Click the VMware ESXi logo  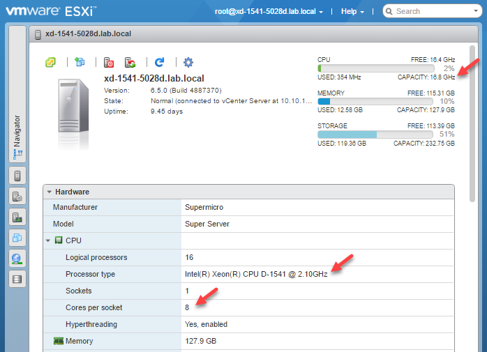[x=51, y=11]
